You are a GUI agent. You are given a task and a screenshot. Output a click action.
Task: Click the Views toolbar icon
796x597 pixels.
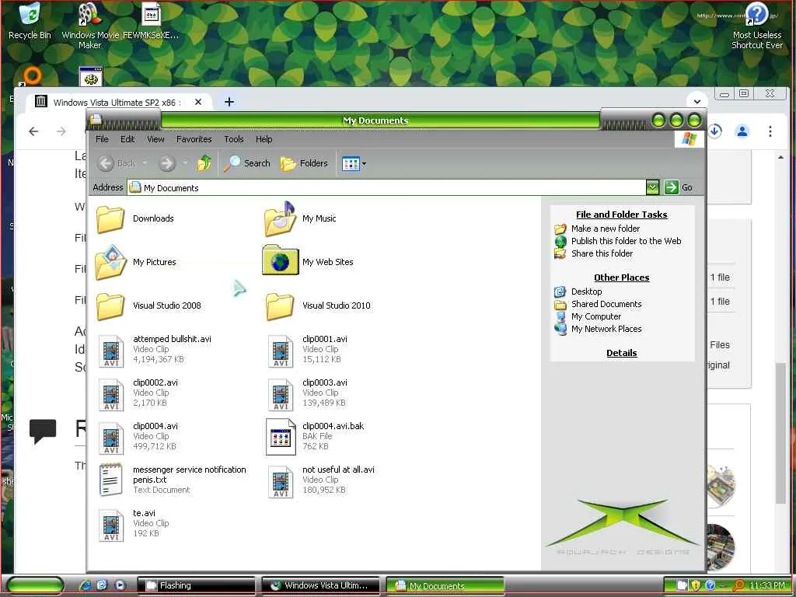(x=351, y=163)
